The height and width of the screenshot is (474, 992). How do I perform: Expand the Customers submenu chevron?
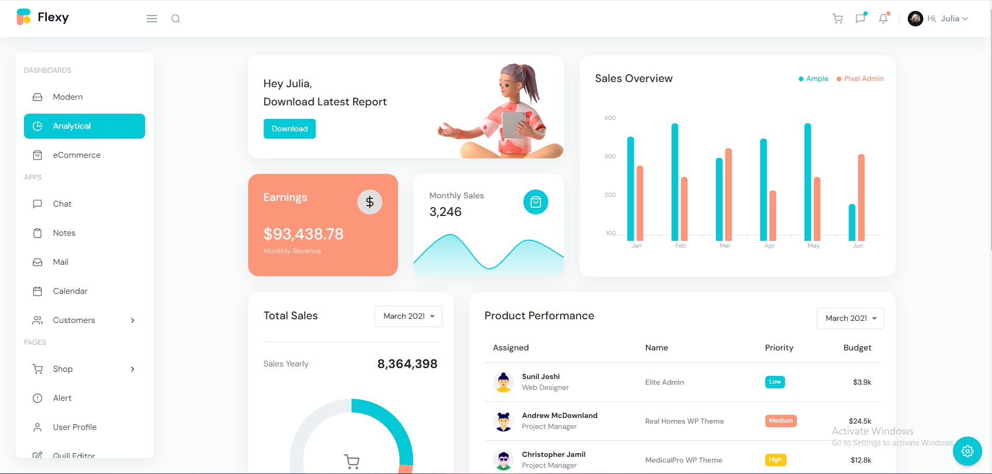[133, 320]
